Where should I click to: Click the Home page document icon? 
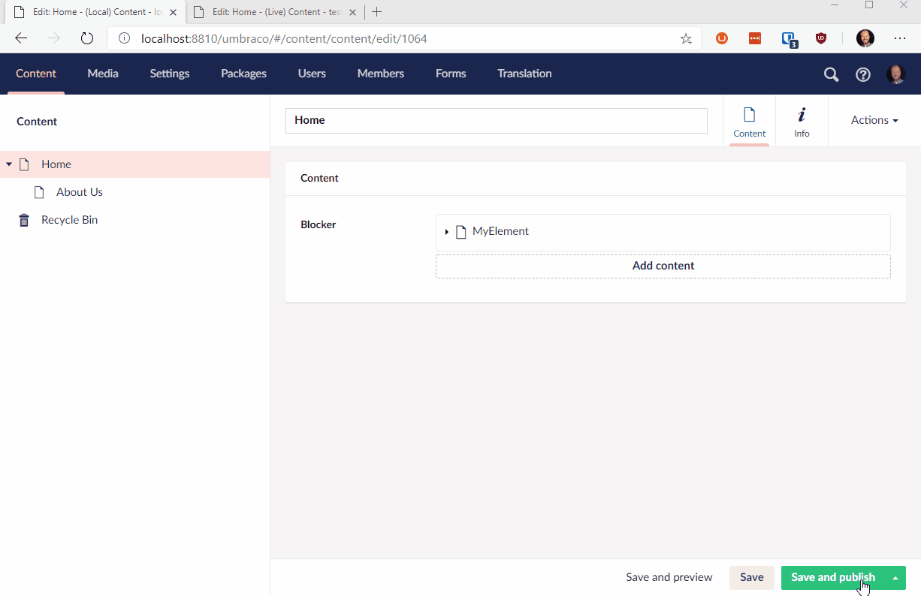click(x=23, y=164)
